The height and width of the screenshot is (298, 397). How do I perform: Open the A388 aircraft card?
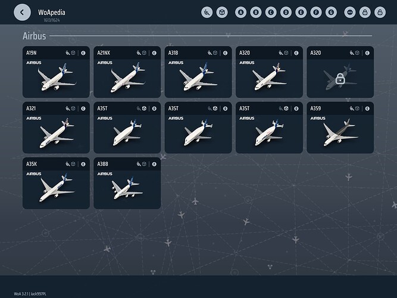pyautogui.click(x=127, y=183)
